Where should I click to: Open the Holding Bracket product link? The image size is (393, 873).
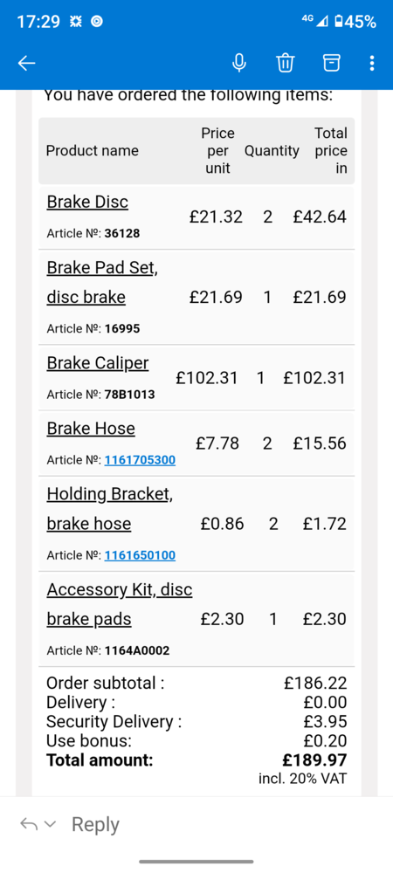[110, 508]
